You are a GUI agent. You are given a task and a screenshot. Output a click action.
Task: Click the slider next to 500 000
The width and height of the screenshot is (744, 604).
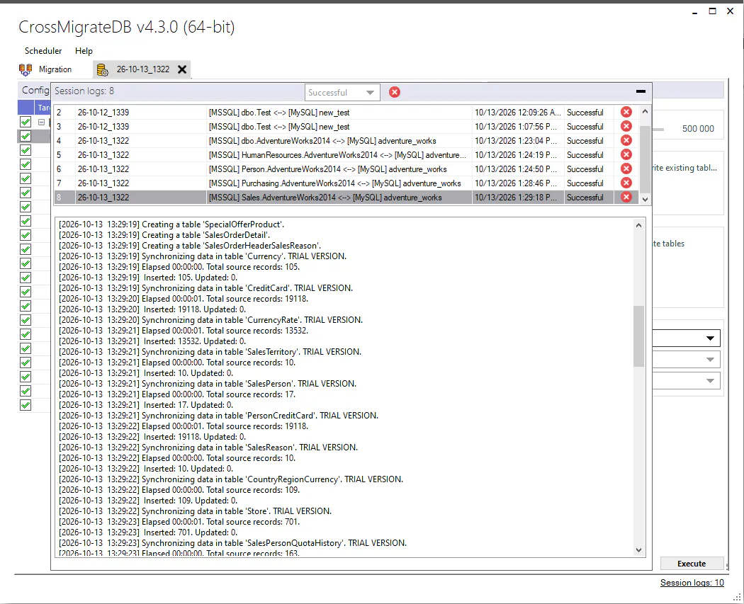(x=658, y=129)
